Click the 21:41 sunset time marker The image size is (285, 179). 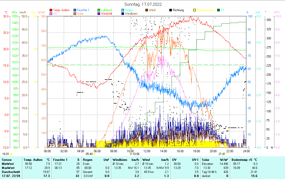(x=222, y=154)
